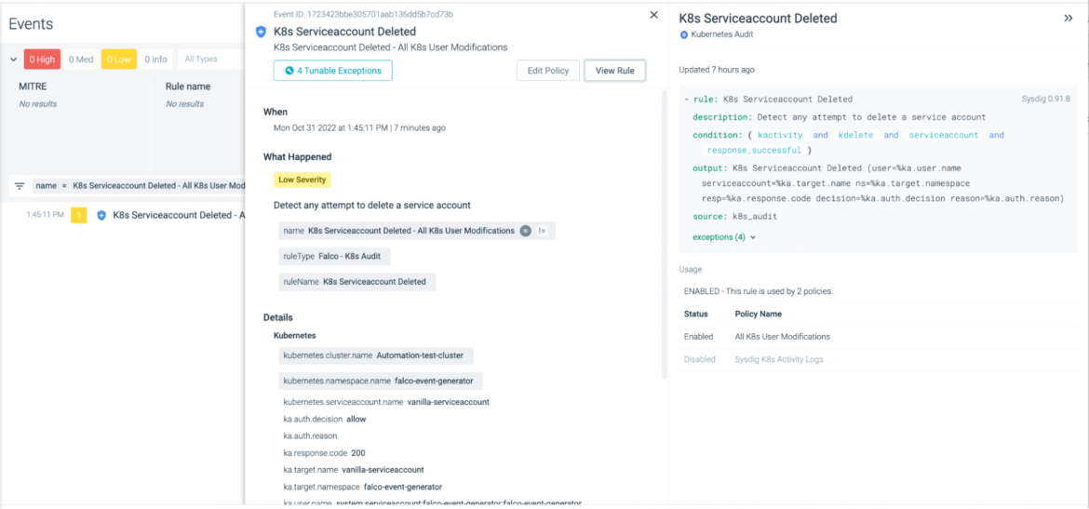Click the Disabled status cell

pos(699,360)
